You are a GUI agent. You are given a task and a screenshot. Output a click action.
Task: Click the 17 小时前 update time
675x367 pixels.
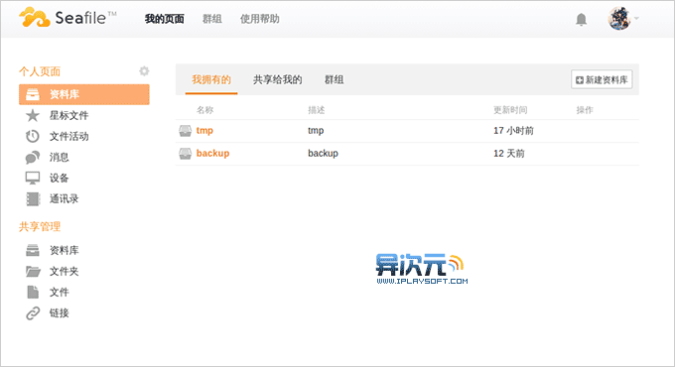point(513,130)
